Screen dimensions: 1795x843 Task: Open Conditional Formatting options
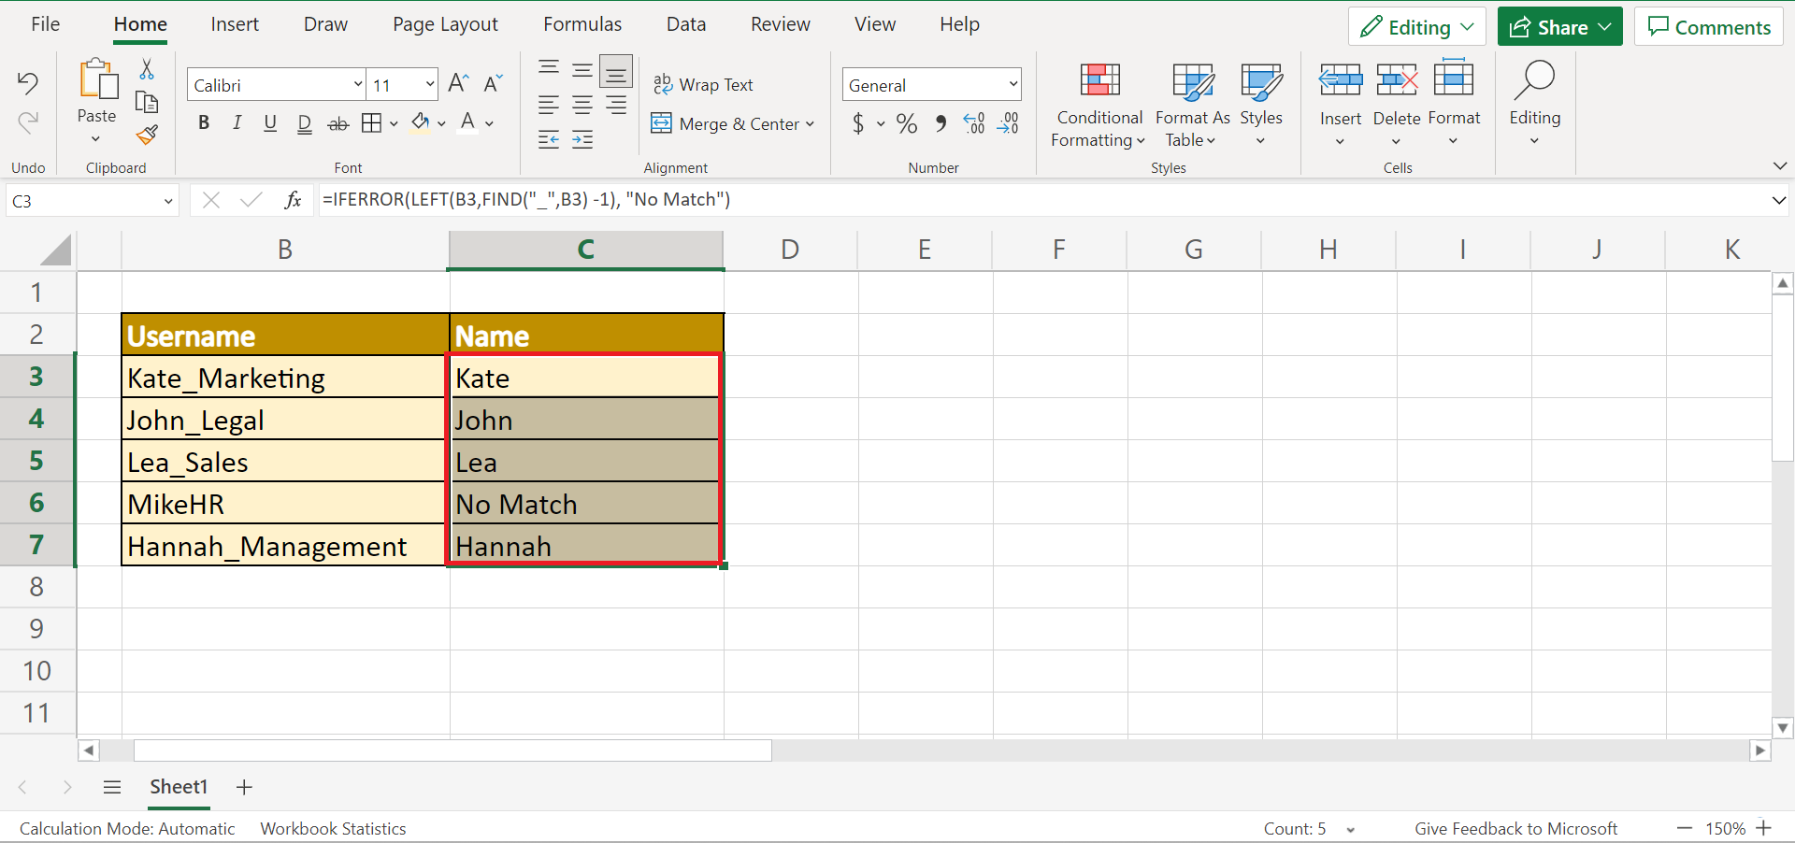1099,106
